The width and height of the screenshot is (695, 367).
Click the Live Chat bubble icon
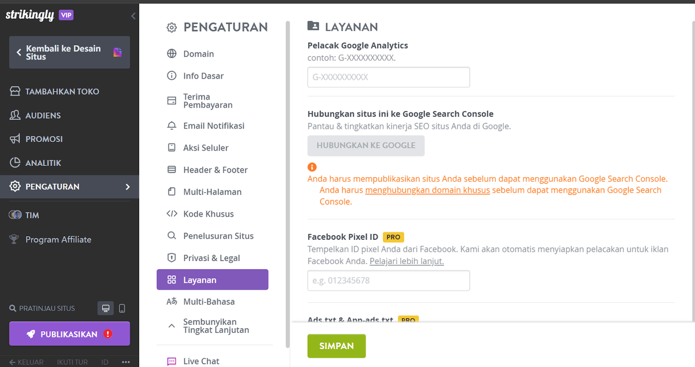(171, 361)
